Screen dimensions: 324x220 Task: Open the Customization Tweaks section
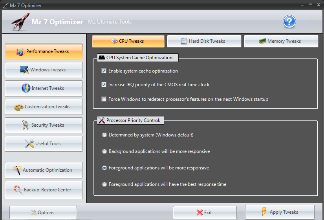click(x=44, y=107)
